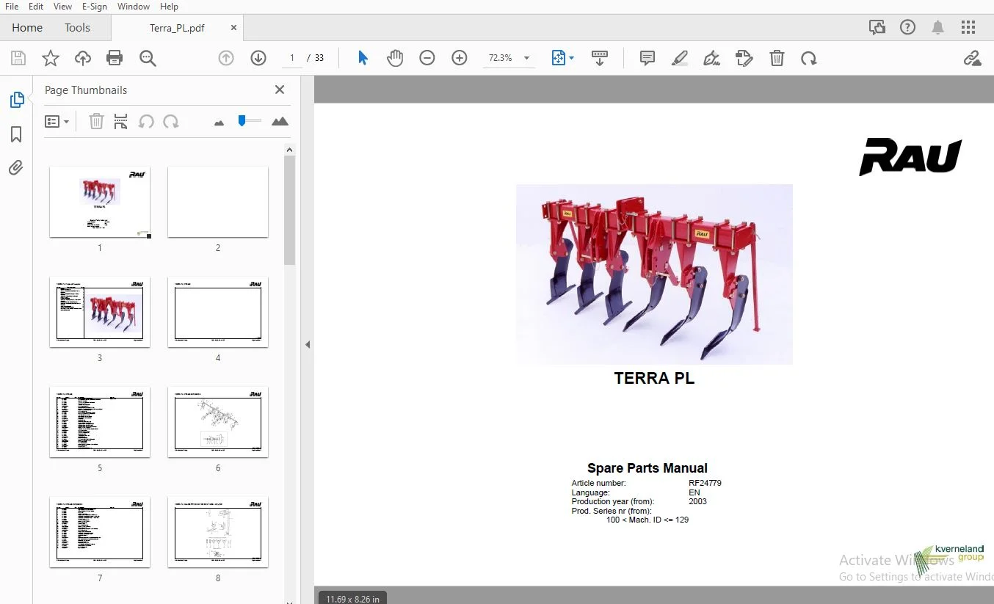Zoom out with the minus circle button
Image resolution: width=994 pixels, height=604 pixels.
[x=427, y=58]
